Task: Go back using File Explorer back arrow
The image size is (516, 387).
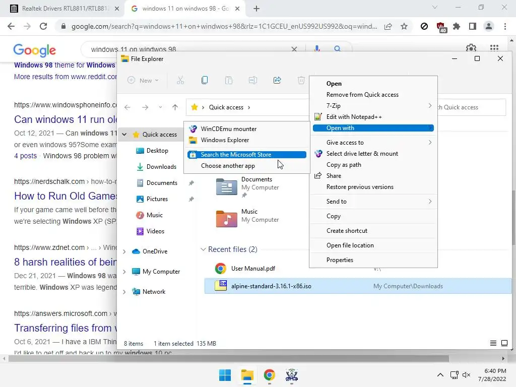Action: [x=127, y=107]
